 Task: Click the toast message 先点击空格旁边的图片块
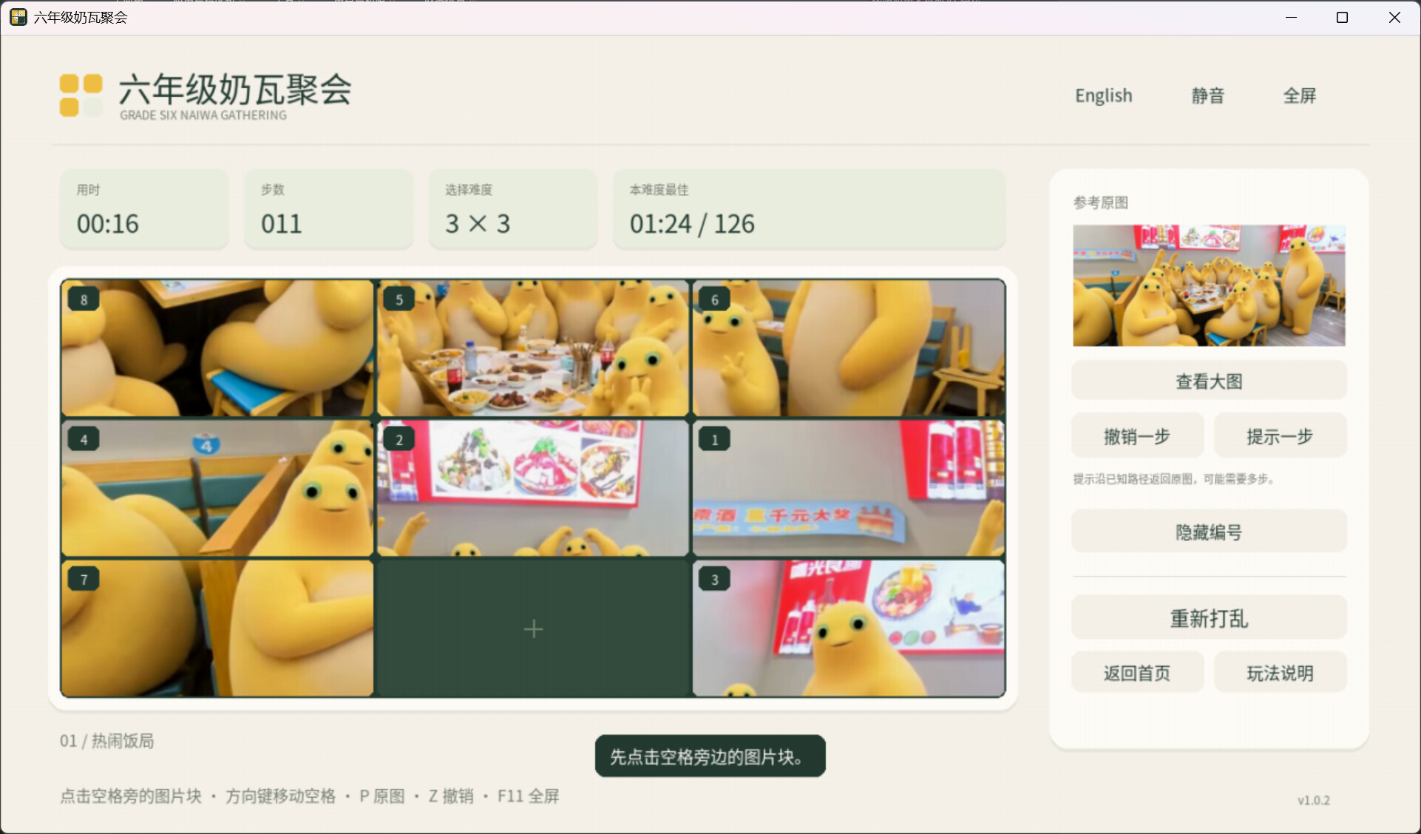(x=710, y=756)
